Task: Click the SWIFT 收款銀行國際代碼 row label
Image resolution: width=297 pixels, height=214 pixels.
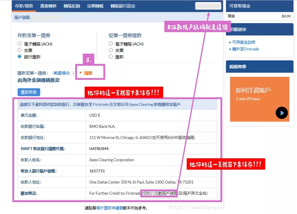Action: click(43, 149)
